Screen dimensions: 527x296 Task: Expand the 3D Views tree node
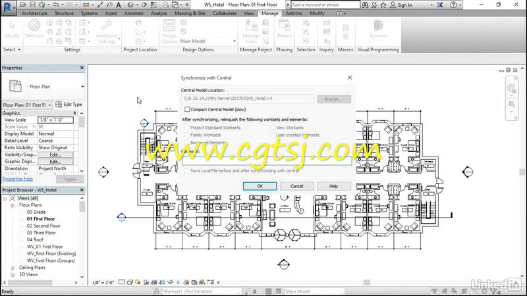pyautogui.click(x=13, y=274)
